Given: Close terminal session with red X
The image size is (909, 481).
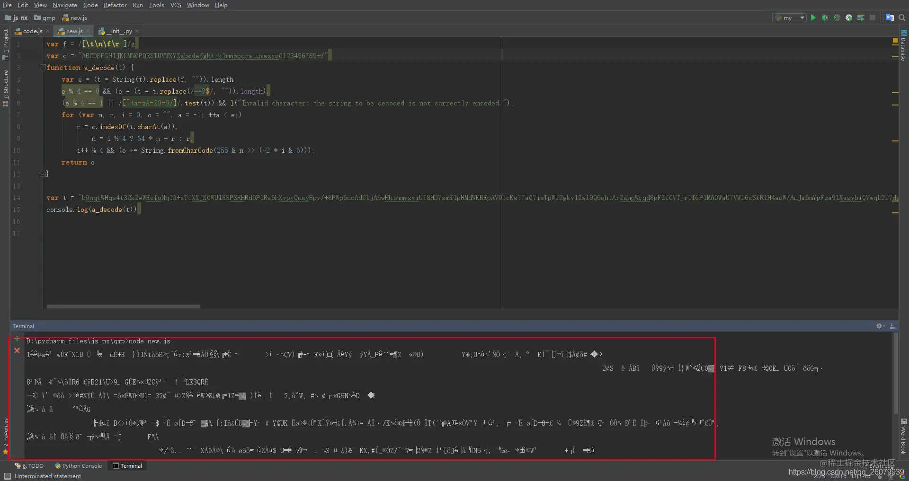Looking at the screenshot, I should click(17, 350).
